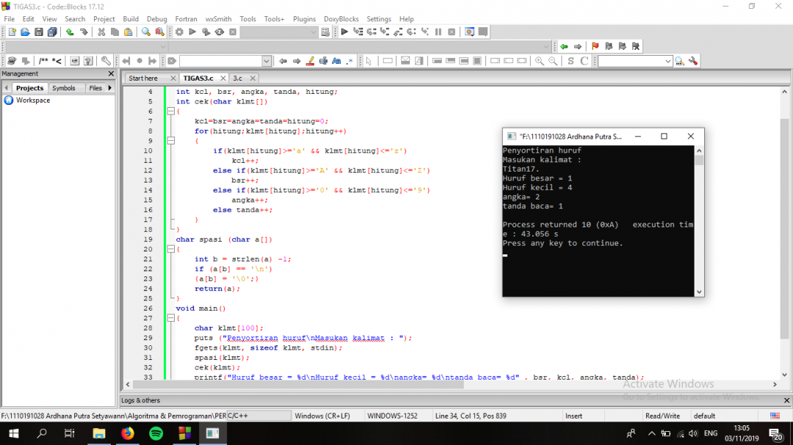
Task: Undo the last edit
Action: pyautogui.click(x=70, y=32)
